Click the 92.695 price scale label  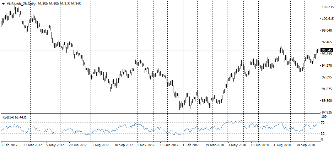point(327,77)
